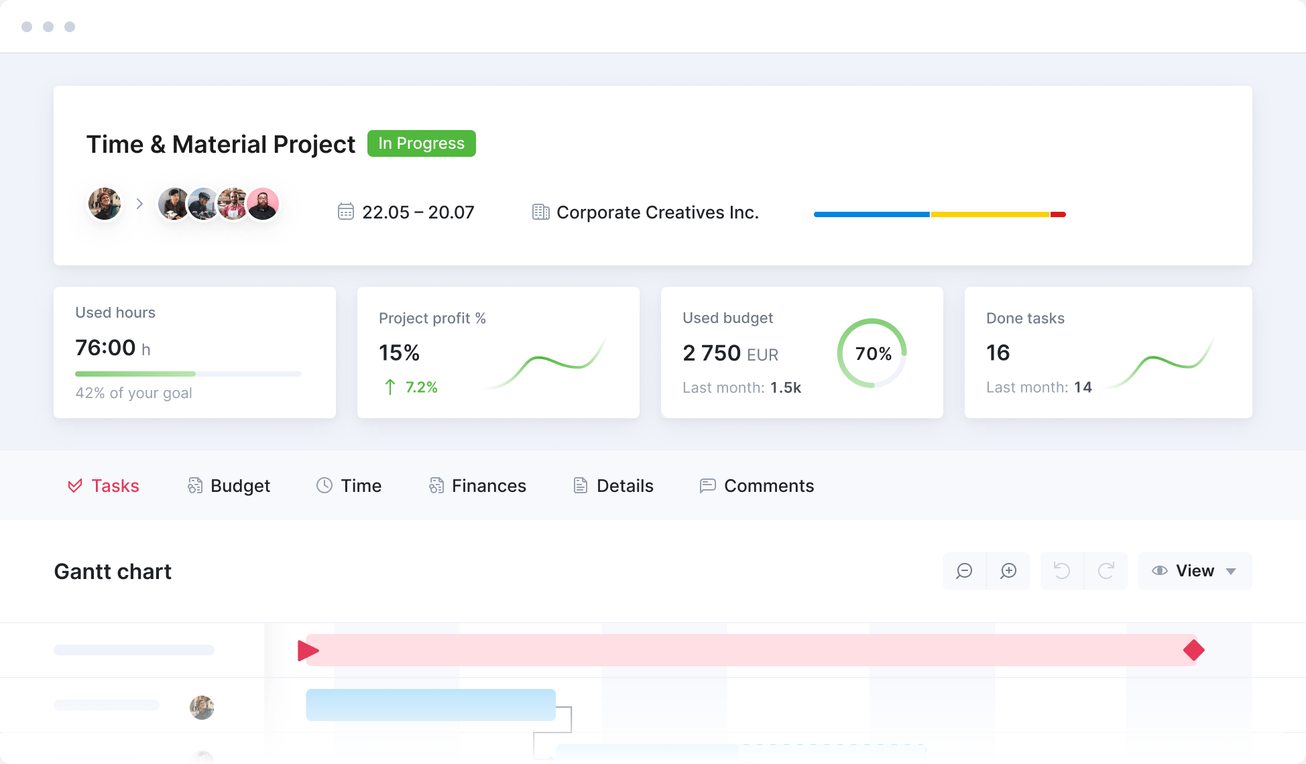This screenshot has height=764, width=1306.
Task: Click the undo icon above the Gantt chart
Action: (1061, 571)
